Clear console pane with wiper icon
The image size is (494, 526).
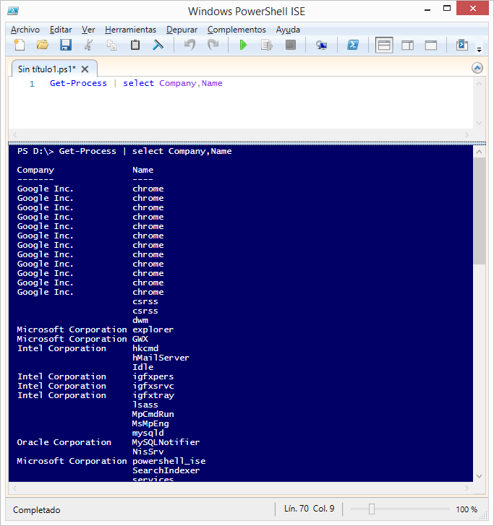(158, 45)
